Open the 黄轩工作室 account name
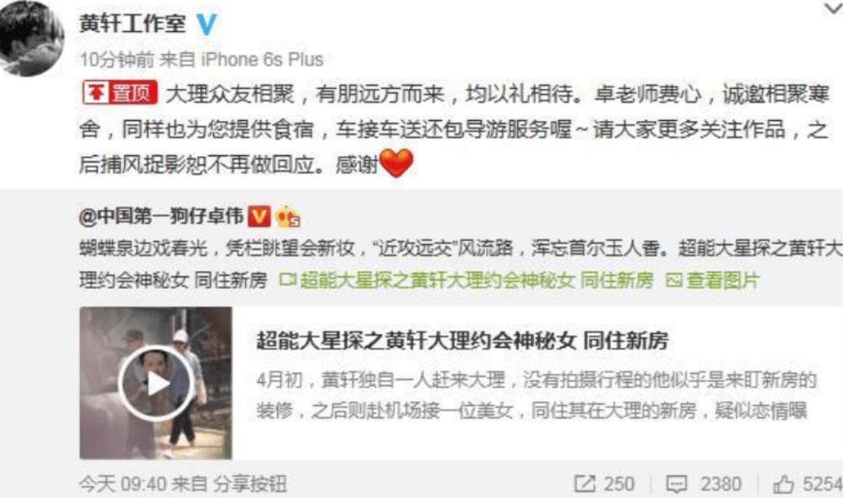 coord(133,24)
